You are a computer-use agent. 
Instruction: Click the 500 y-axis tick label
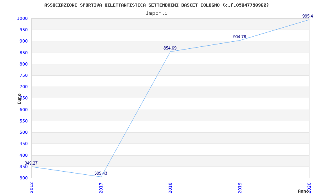(23, 132)
